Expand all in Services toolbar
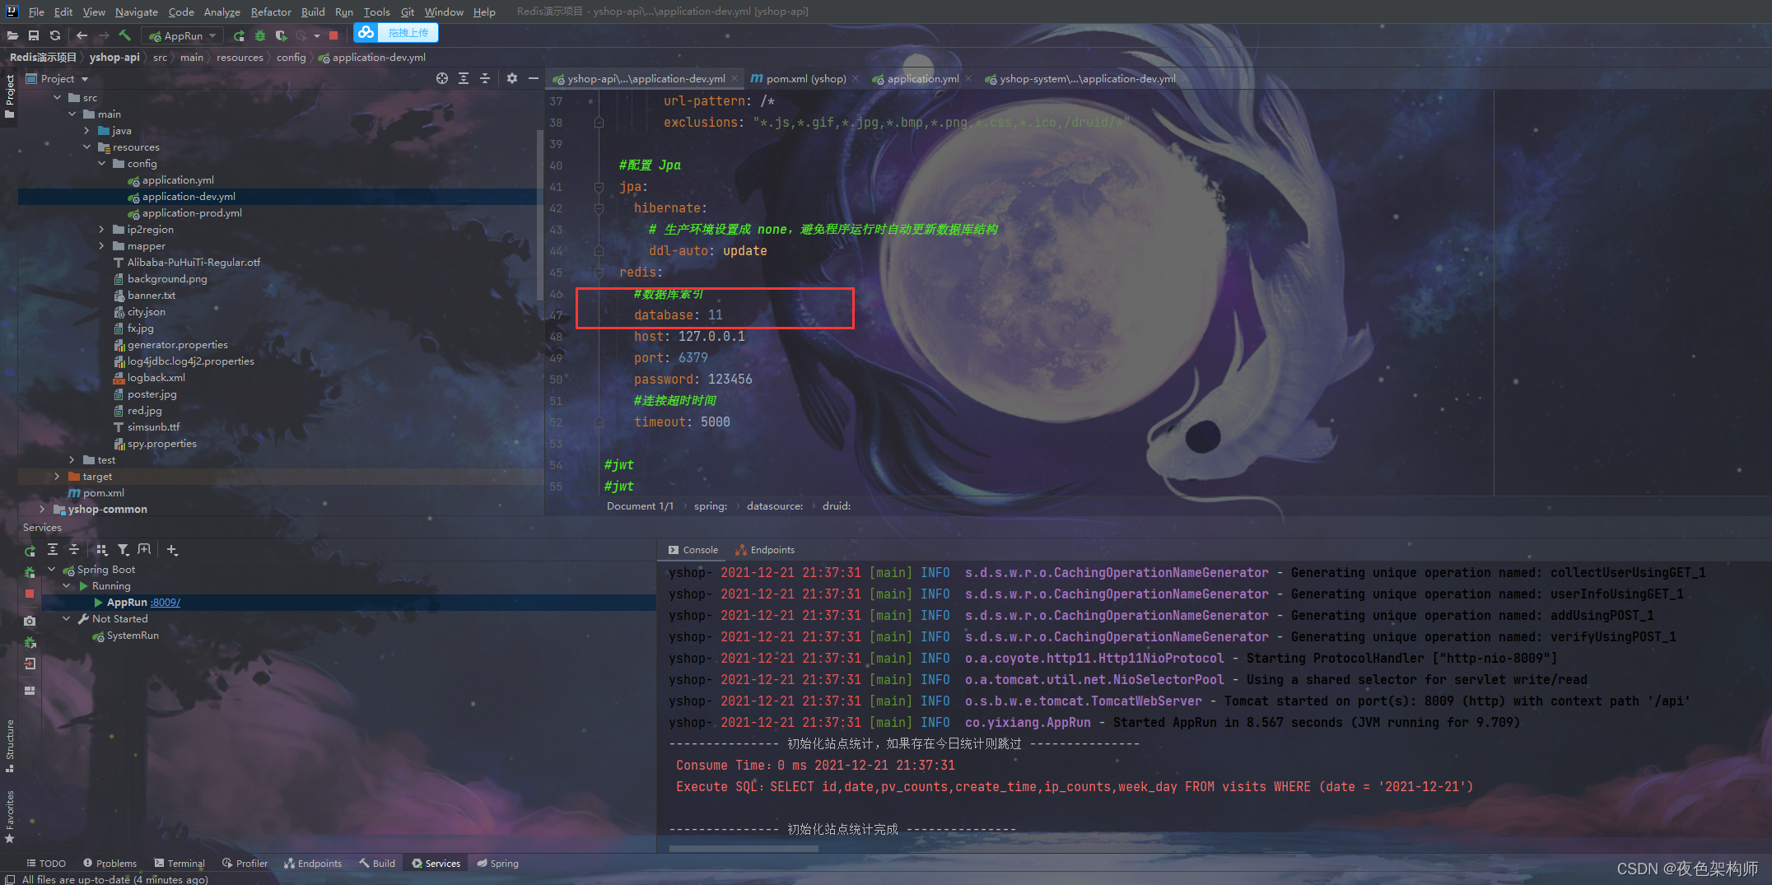 coord(53,549)
